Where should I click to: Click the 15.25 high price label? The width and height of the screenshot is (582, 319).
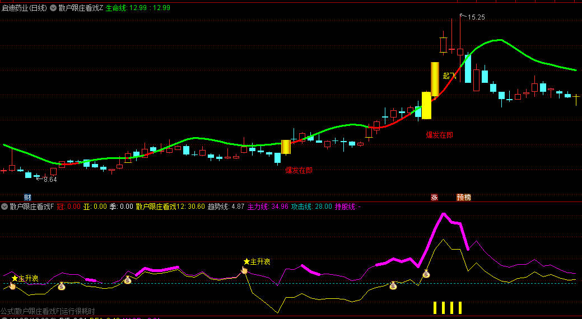point(476,17)
